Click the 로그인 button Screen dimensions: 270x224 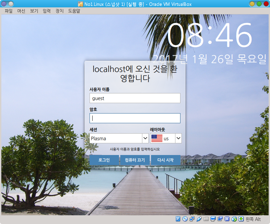pyautogui.click(x=104, y=160)
